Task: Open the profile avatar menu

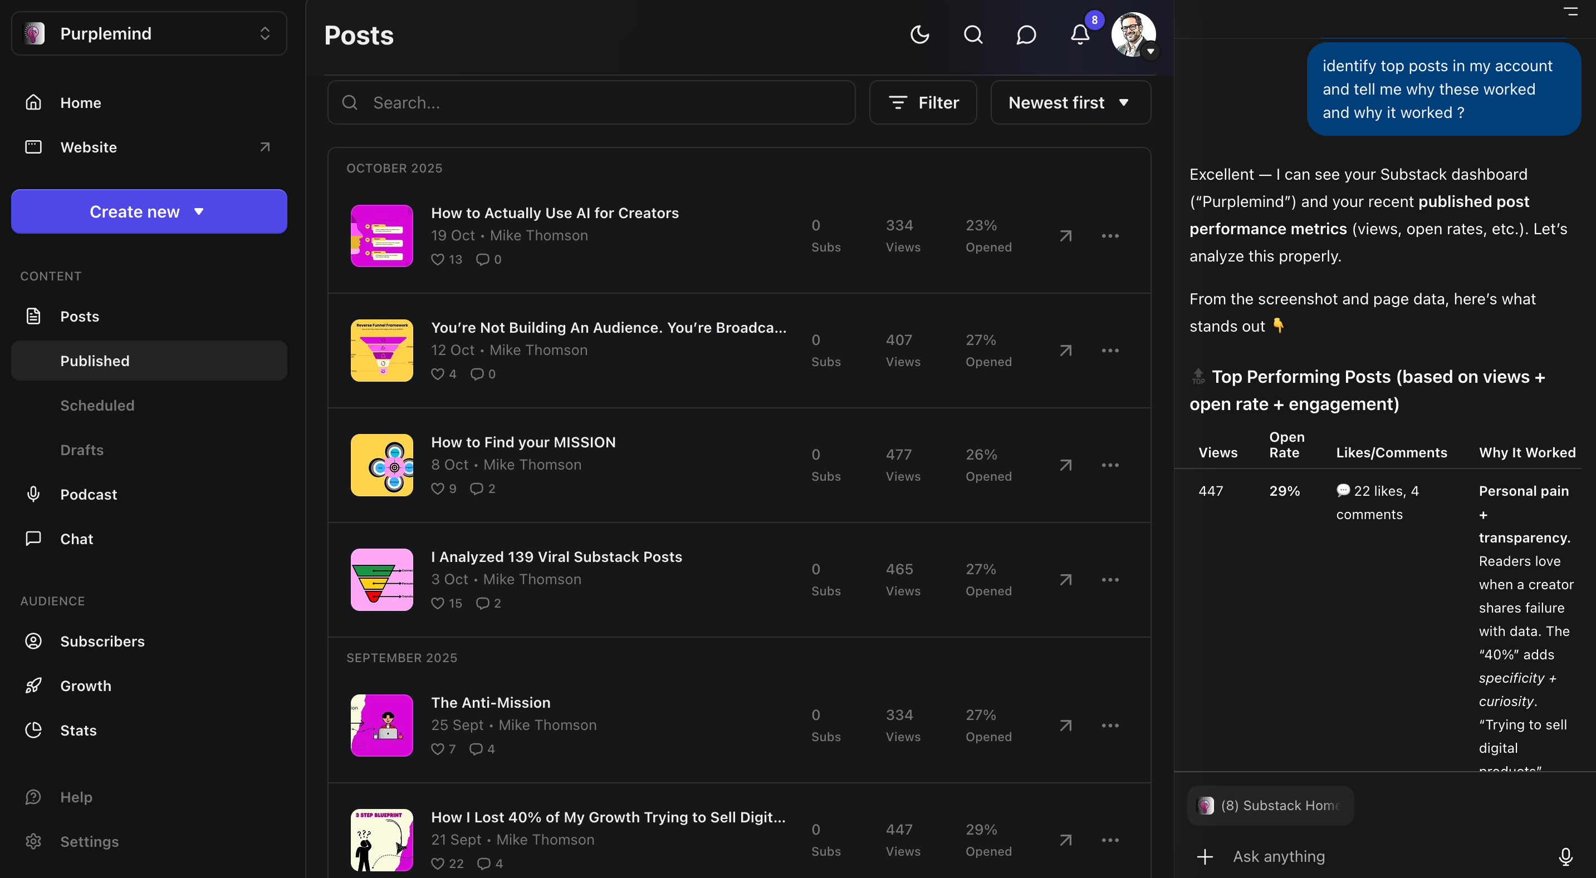Action: tap(1133, 34)
